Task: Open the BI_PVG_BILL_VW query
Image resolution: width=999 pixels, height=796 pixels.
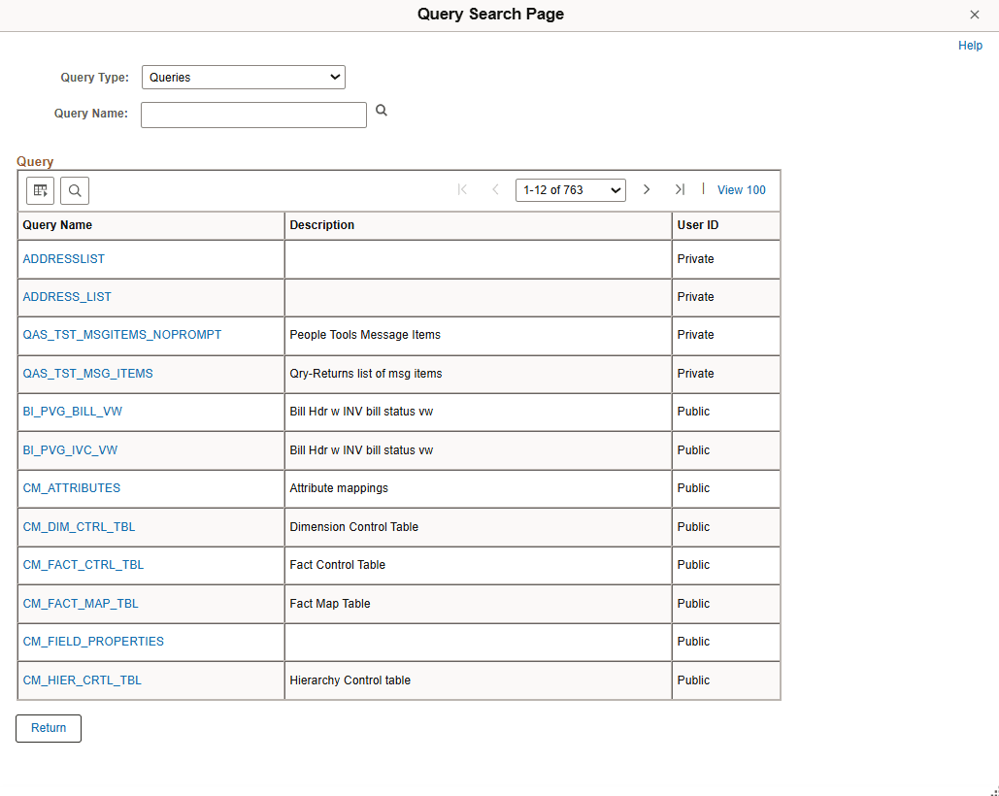Action: tap(72, 411)
